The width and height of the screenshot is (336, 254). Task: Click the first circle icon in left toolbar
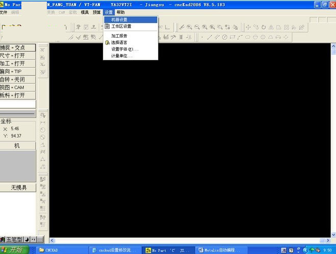point(43,130)
